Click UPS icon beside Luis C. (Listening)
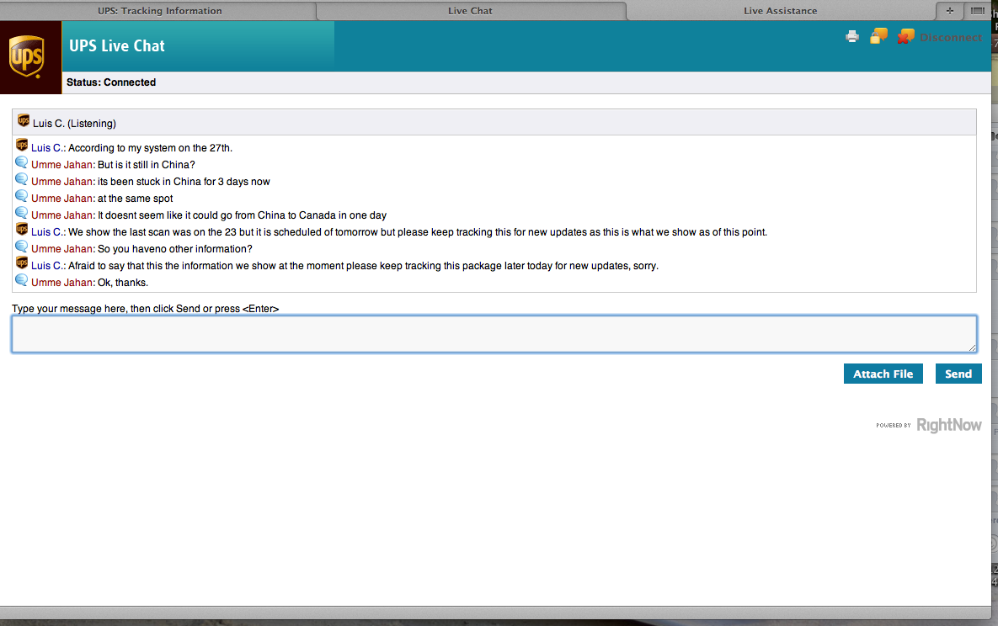This screenshot has height=626, width=998. 24,120
